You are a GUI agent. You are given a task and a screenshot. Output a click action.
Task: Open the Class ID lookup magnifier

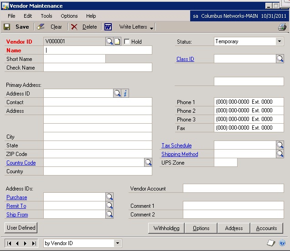click(x=280, y=59)
